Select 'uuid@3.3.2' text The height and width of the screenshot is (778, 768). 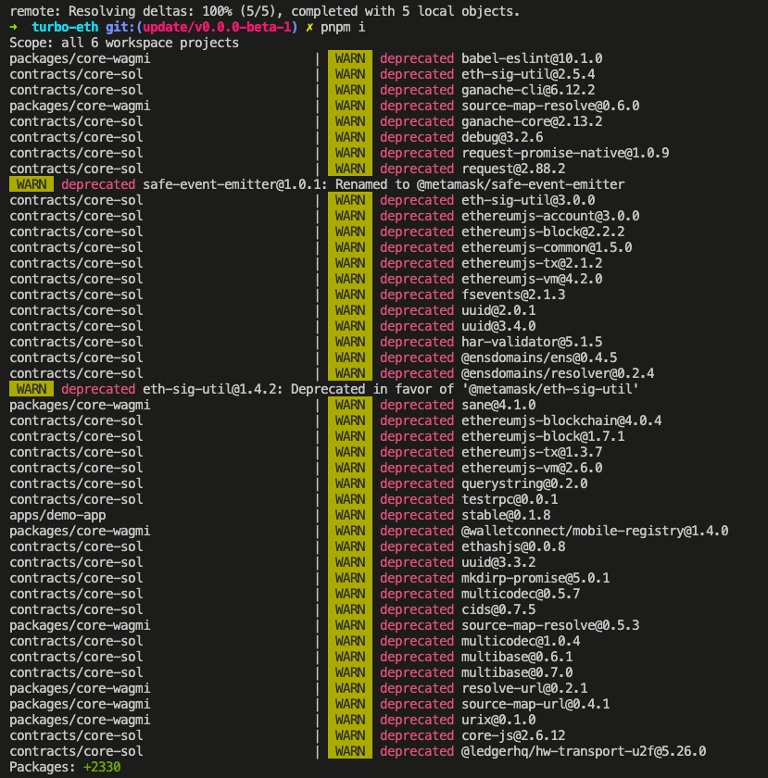point(498,563)
